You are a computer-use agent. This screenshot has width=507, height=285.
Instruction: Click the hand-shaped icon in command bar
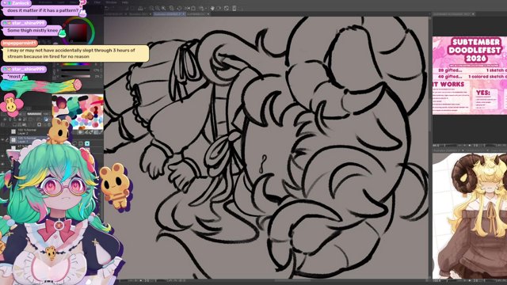pos(212,8)
